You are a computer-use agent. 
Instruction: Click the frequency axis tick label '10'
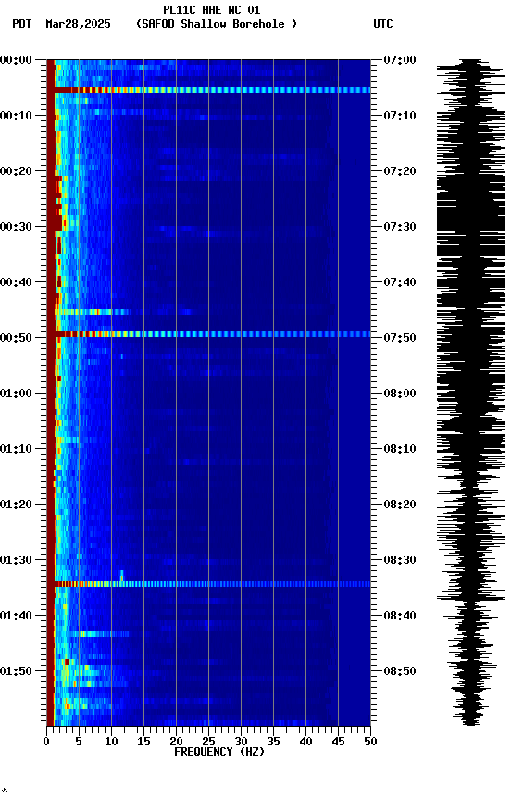(111, 742)
